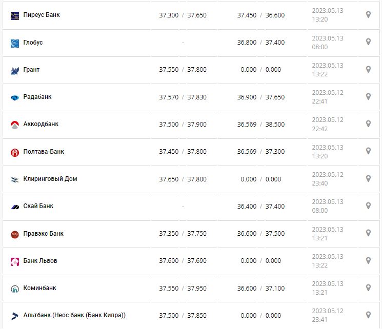Open the Аккордбанк link

point(41,124)
